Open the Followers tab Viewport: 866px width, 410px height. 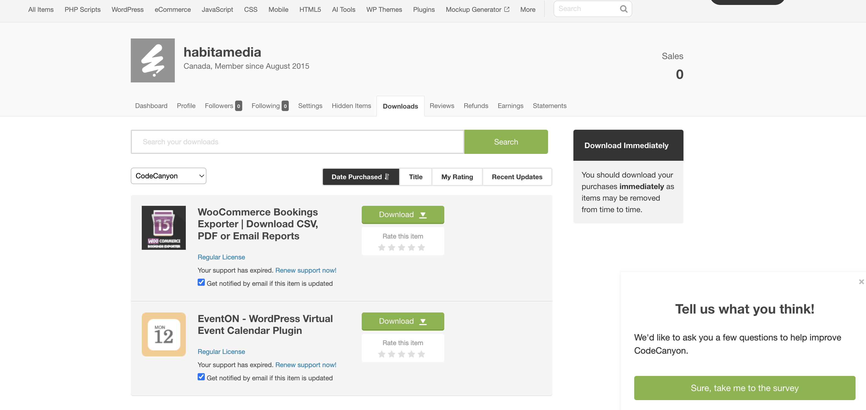point(223,106)
